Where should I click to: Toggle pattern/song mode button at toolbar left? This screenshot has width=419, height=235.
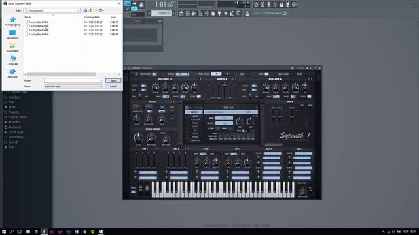pyautogui.click(x=128, y=3)
